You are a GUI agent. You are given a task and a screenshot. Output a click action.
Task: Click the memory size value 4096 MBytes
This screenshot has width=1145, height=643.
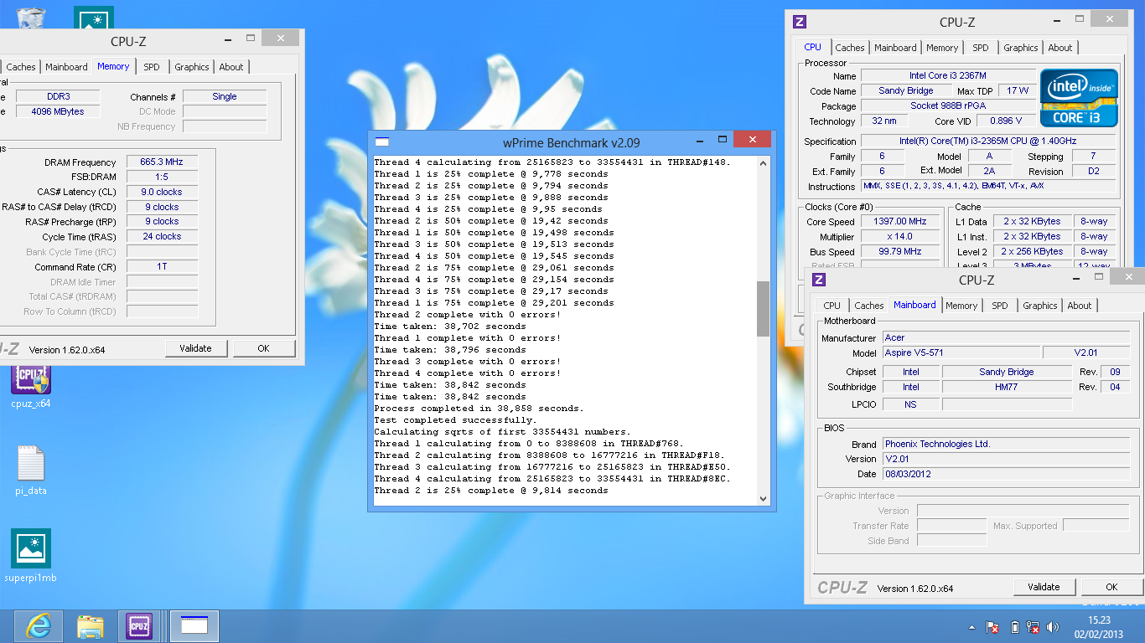[57, 111]
